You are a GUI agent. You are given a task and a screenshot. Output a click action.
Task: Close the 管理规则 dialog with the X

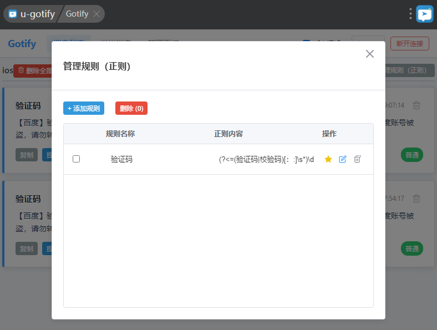(x=370, y=54)
